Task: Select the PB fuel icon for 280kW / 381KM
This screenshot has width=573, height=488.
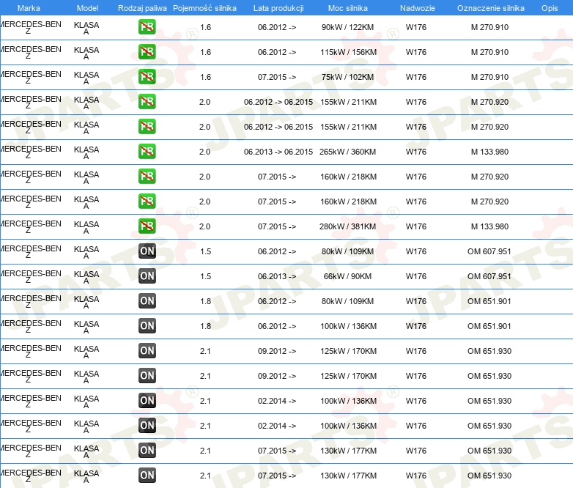Action: 147,226
